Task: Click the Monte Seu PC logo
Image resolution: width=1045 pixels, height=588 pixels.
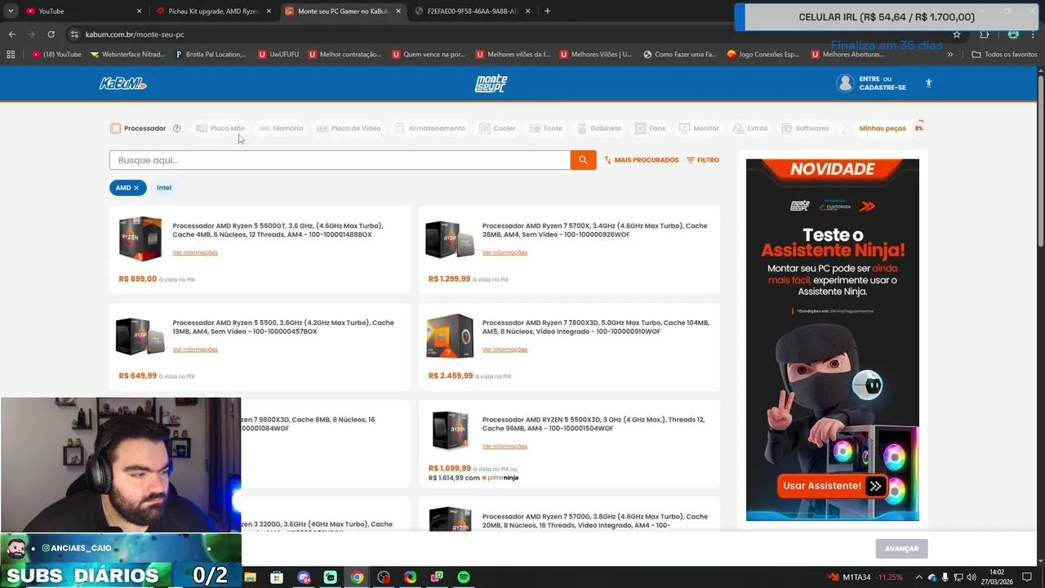Action: (491, 83)
